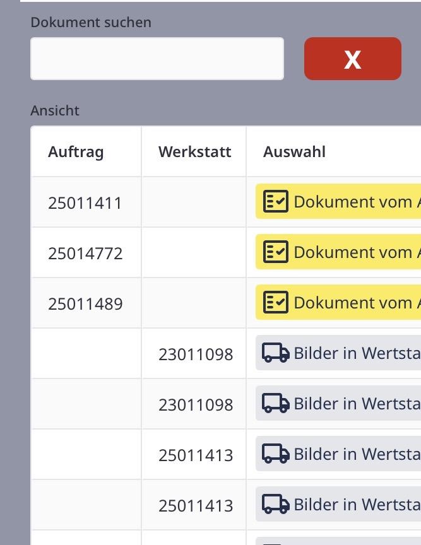Open Dokument vom button for order 25014772

[x=353, y=252]
